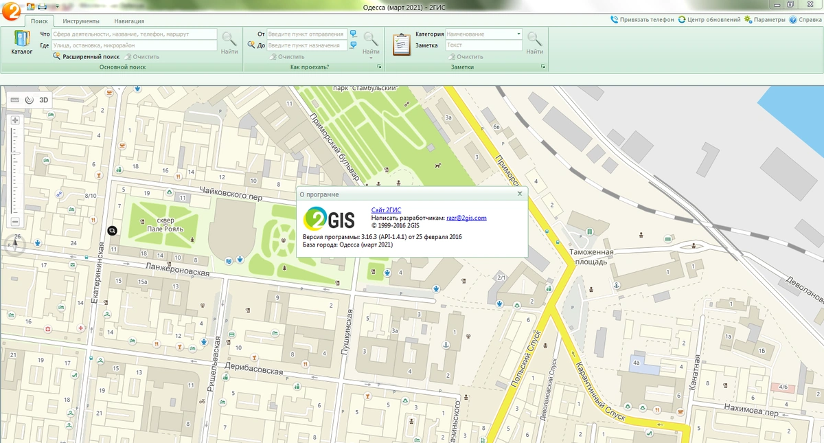Switch to the Поиск ribbon tab

(40, 21)
